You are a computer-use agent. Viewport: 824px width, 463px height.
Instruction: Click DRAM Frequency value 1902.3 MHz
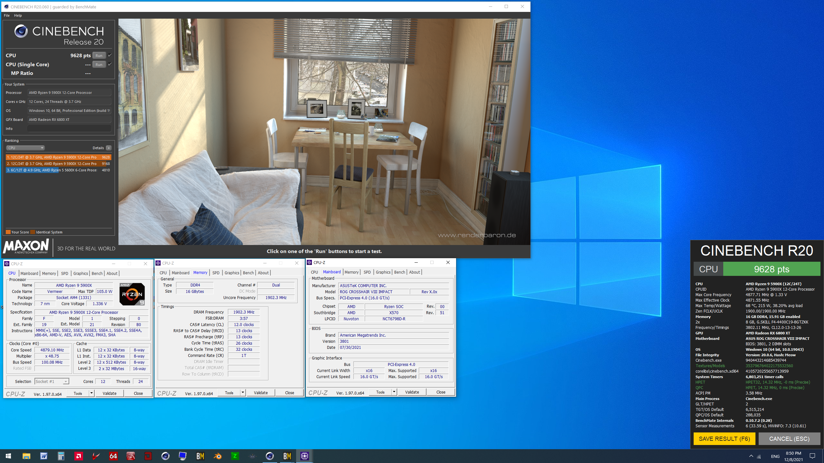pyautogui.click(x=244, y=312)
